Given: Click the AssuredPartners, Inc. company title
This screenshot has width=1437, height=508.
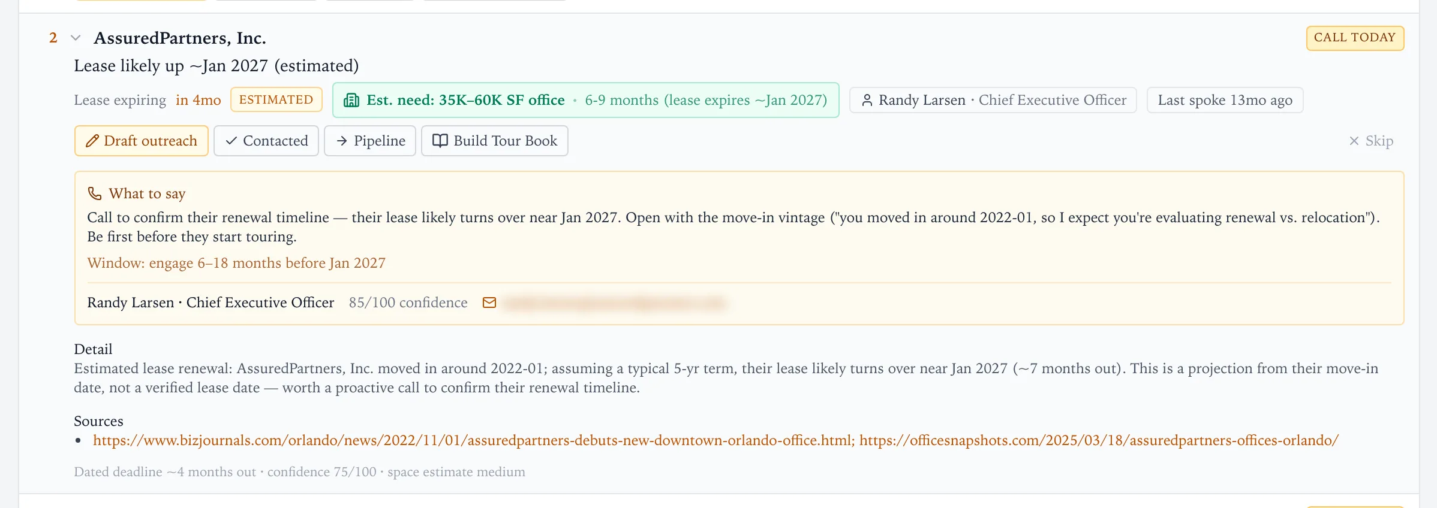Looking at the screenshot, I should tap(180, 38).
